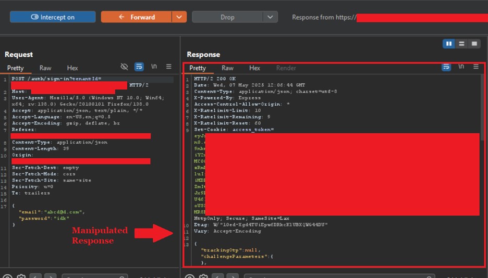Open the Response panel Raw tab

[x=227, y=68]
